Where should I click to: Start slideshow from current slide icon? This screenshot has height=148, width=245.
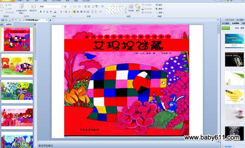(x=21, y=7)
